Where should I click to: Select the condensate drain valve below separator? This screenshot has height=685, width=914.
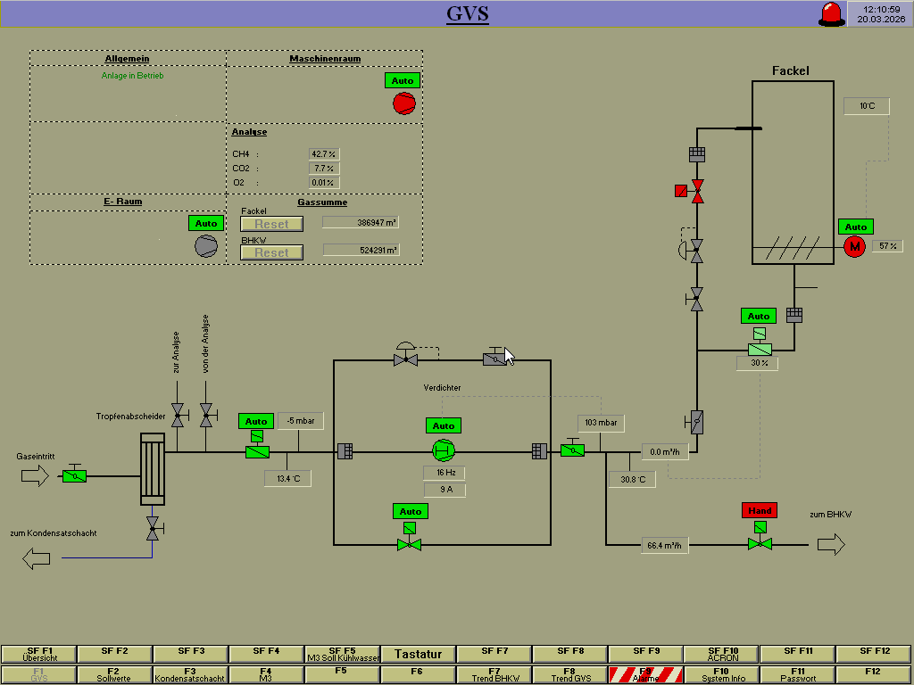154,528
